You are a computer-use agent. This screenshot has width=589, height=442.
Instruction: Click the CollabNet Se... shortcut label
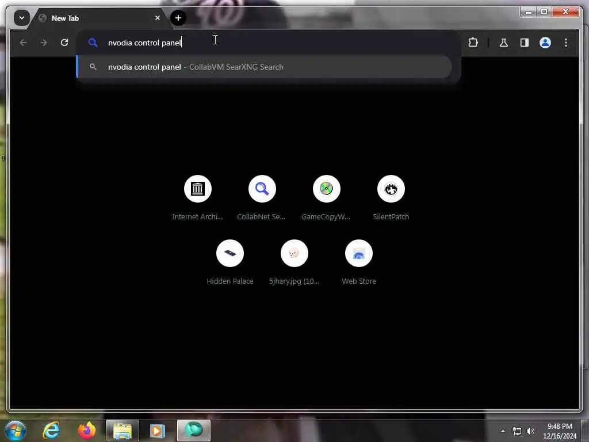pos(261,217)
